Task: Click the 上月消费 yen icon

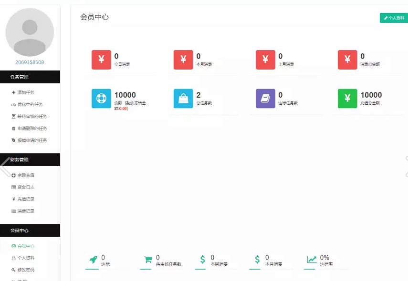Action: 265,60
